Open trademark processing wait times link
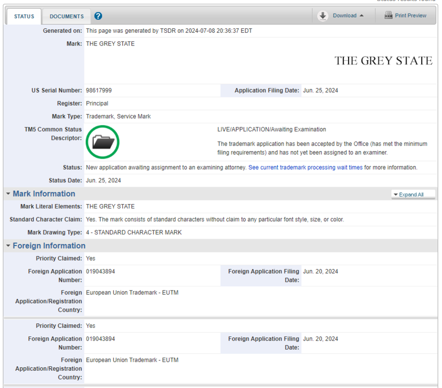This screenshot has height=388, width=442. (x=305, y=168)
